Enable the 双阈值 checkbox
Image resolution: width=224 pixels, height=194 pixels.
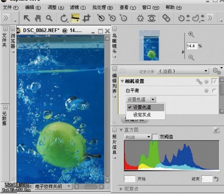(154, 137)
